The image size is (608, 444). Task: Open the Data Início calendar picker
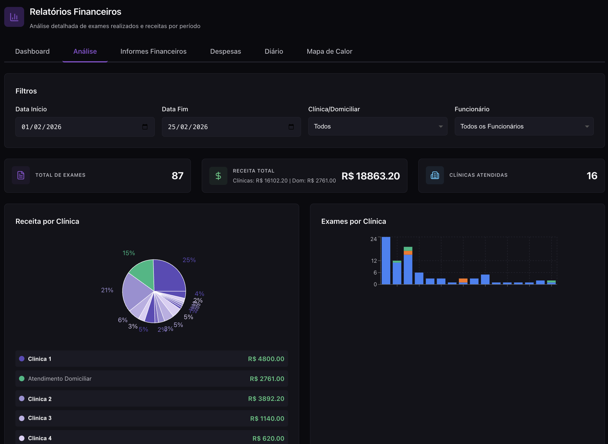(144, 127)
